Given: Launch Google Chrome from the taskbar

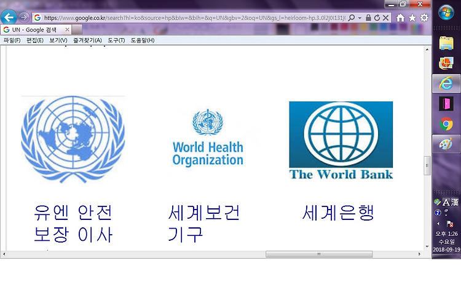Looking at the screenshot, I should pos(446,124).
